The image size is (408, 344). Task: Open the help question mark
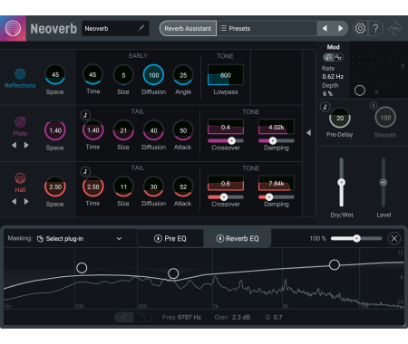376,28
